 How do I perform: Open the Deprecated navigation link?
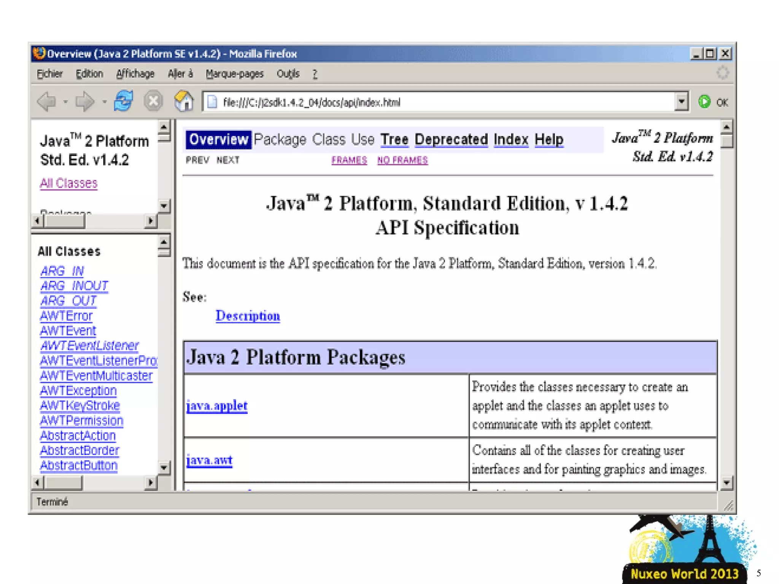click(x=451, y=140)
